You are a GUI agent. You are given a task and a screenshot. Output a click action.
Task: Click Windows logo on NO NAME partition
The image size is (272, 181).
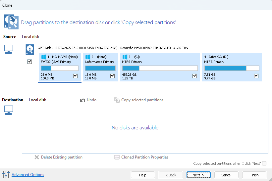[x=44, y=57]
